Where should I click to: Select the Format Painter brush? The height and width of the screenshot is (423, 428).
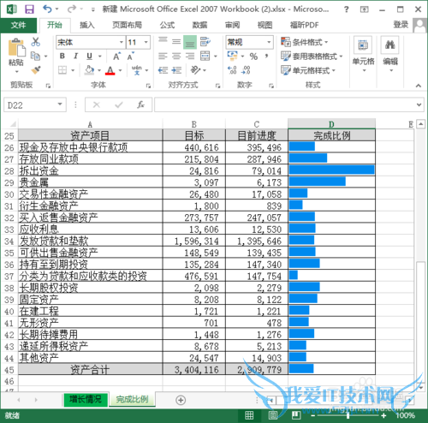click(36, 69)
